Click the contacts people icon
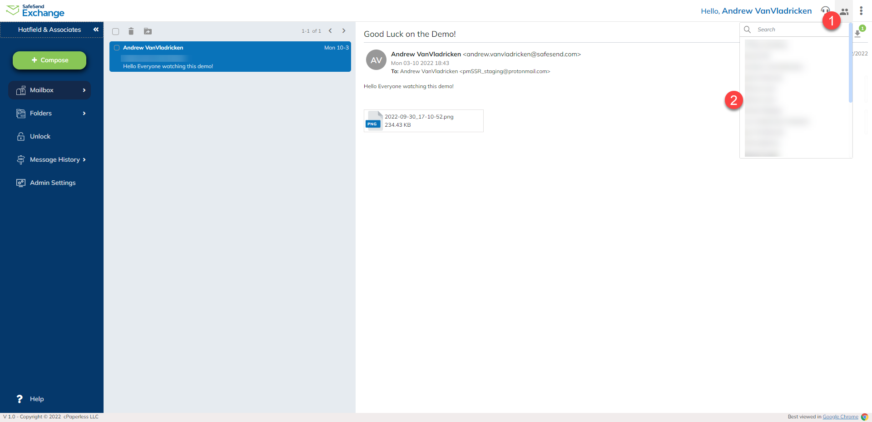872x422 pixels. [844, 11]
